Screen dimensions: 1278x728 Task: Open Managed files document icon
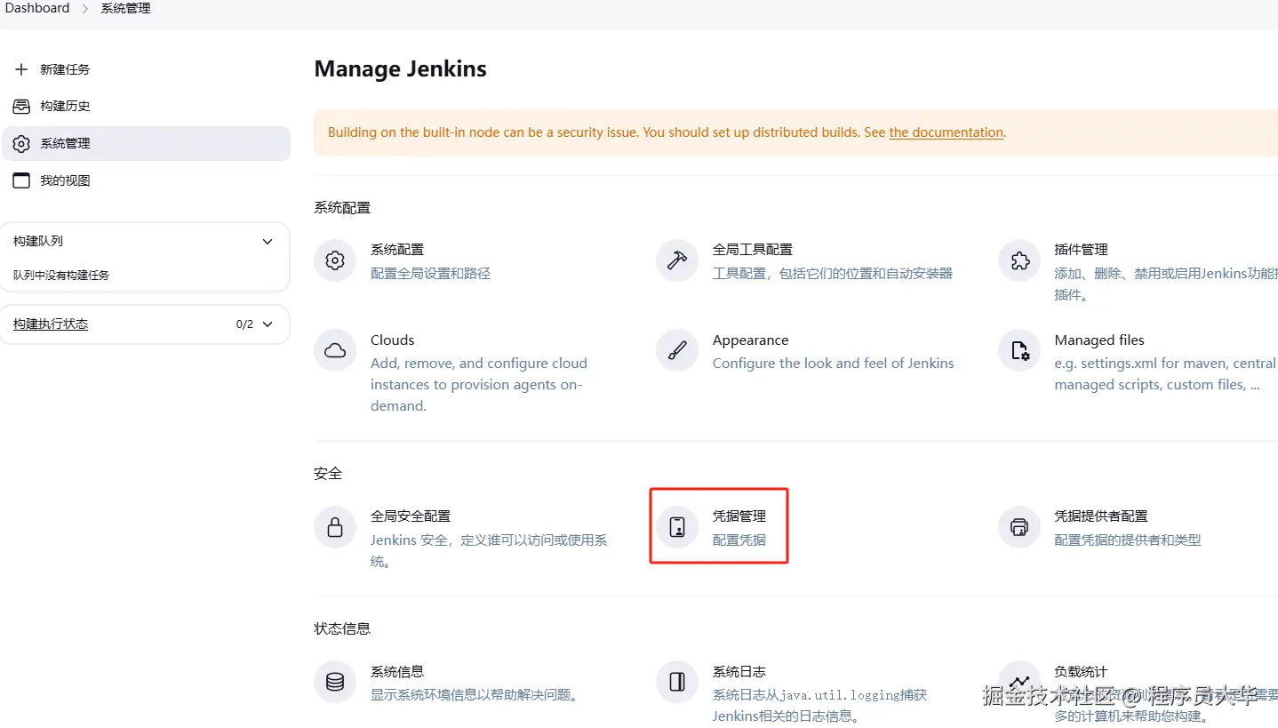click(x=1019, y=351)
